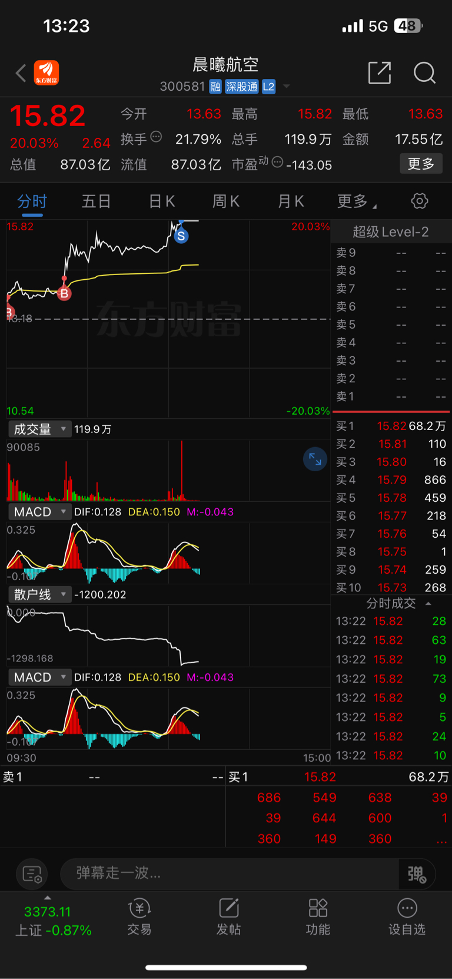The width and height of the screenshot is (452, 979).
Task: Open the lower MACD indicator dropdown
Action: 39,677
